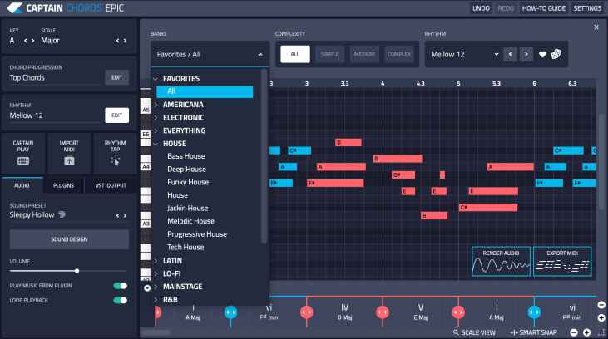
Task: Open the Mellow 12 rhythm dropdown
Action: pyautogui.click(x=462, y=55)
